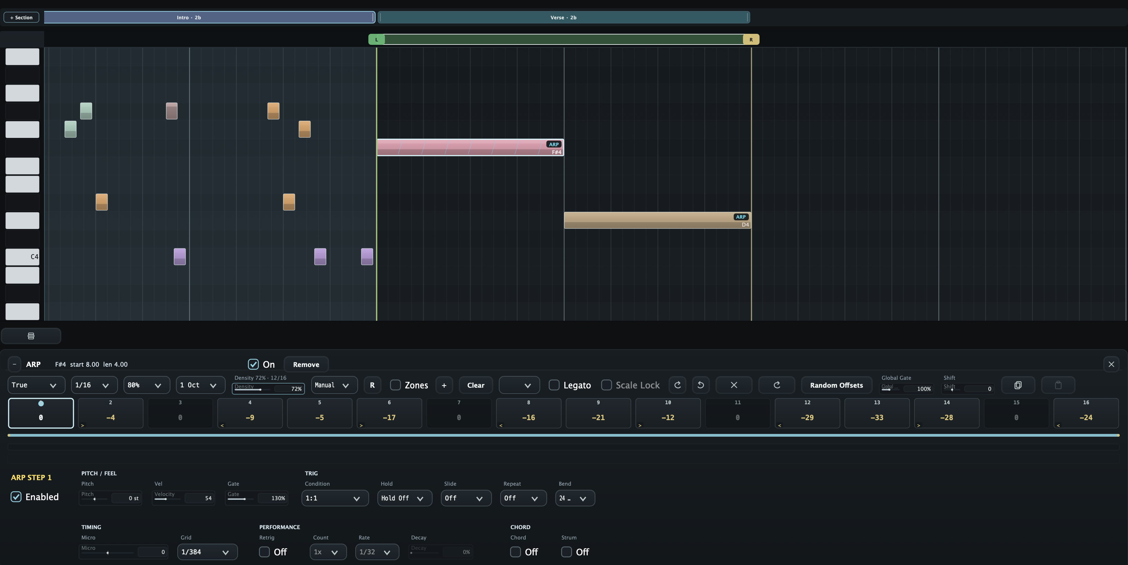Open the 80% dropdown

147,385
